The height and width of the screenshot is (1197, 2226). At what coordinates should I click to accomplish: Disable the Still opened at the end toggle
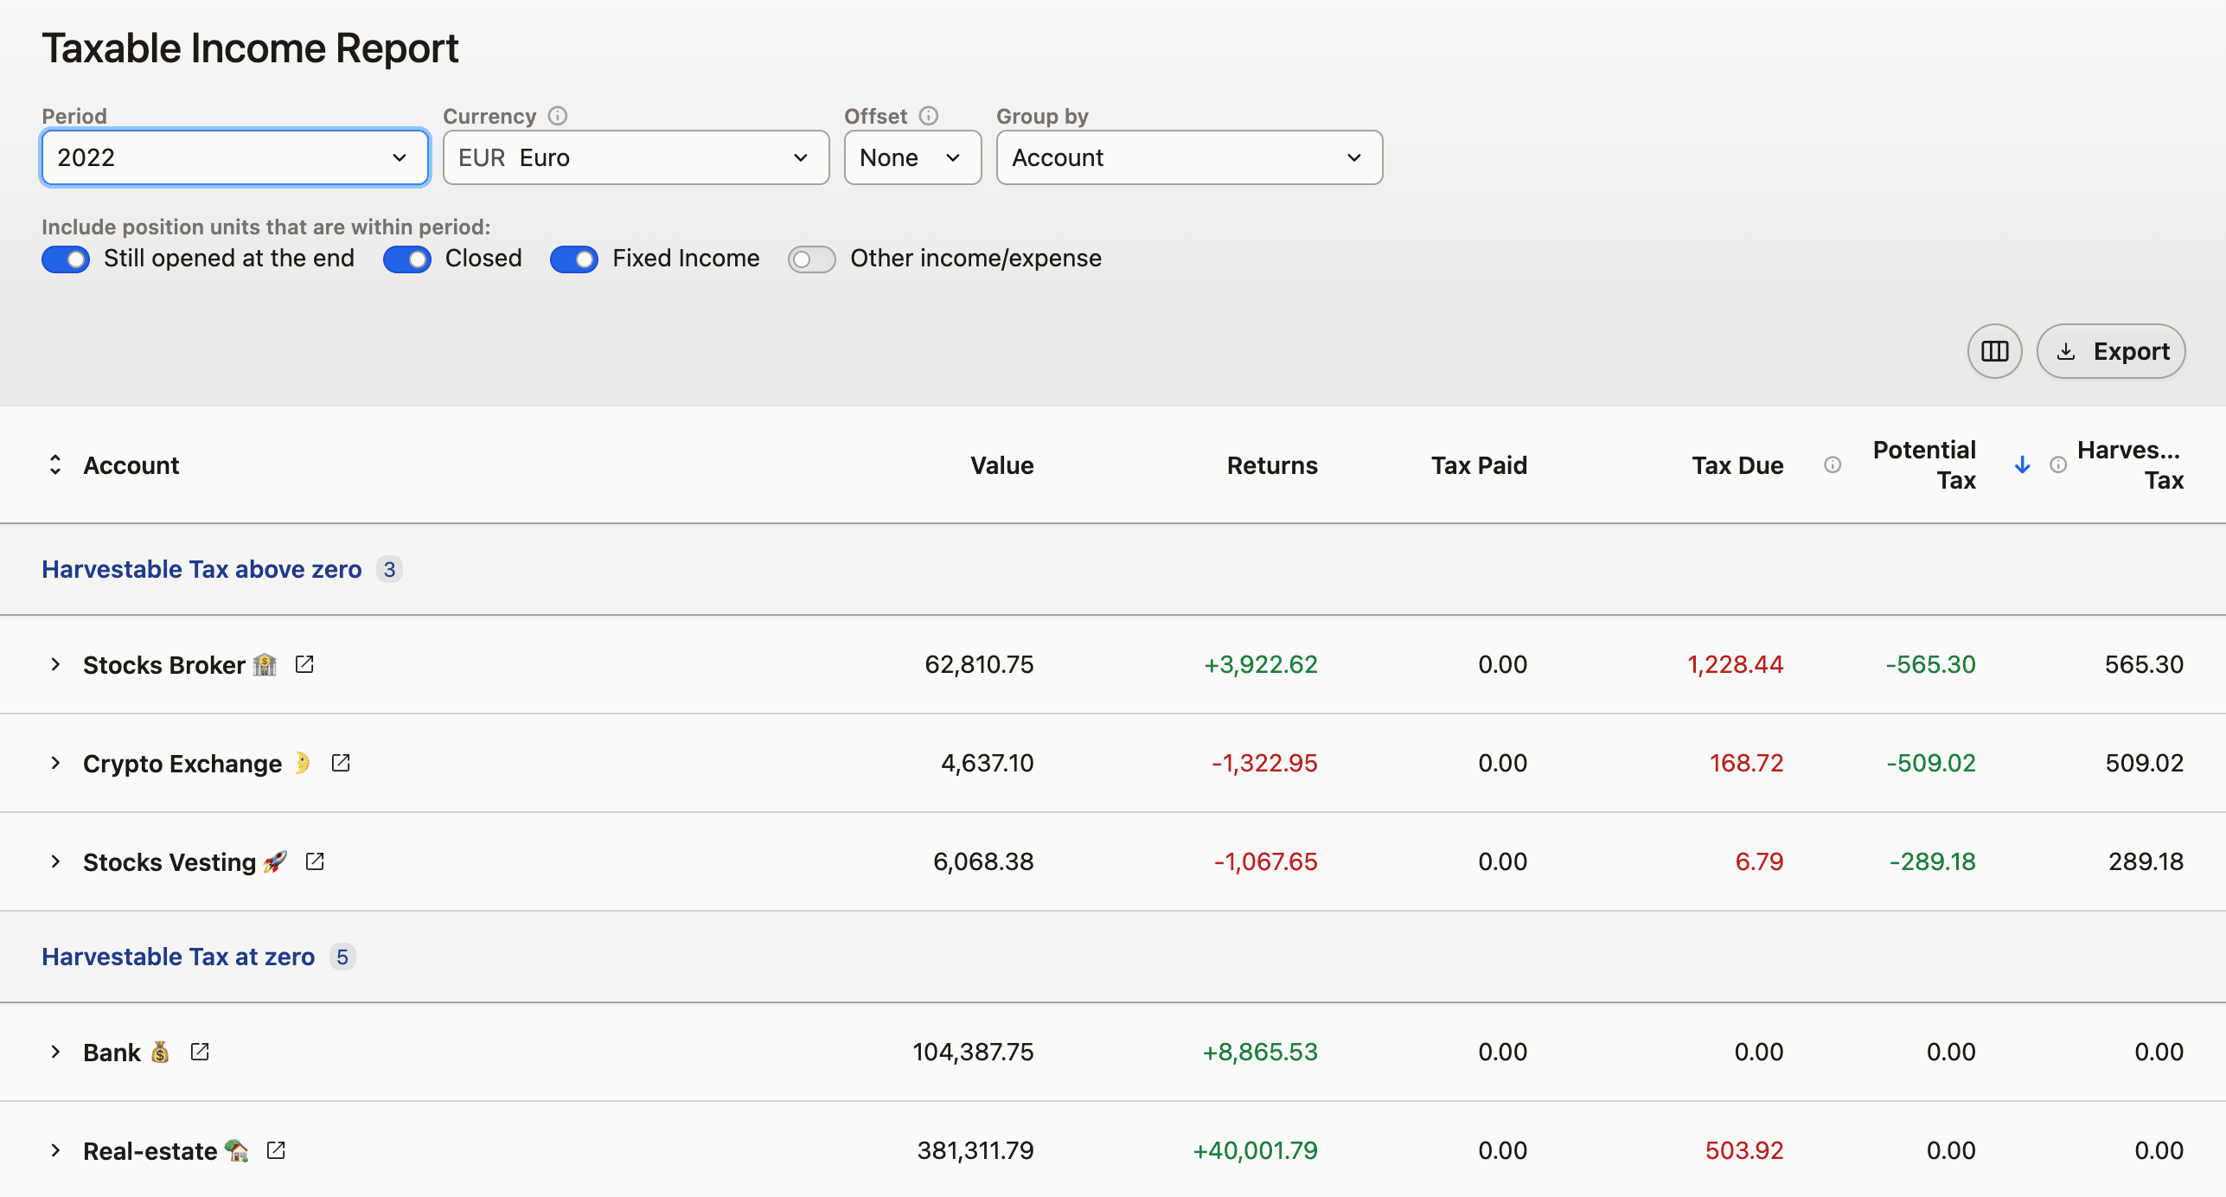(x=66, y=259)
